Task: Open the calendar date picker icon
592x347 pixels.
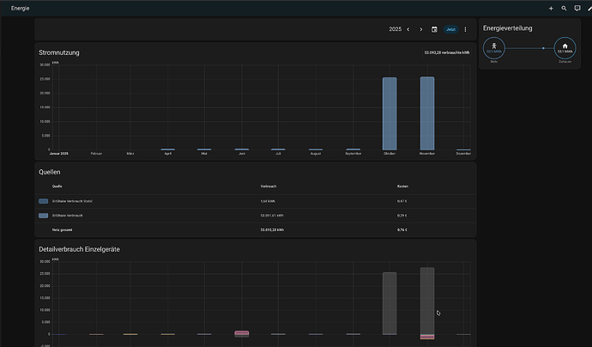Action: tap(434, 29)
